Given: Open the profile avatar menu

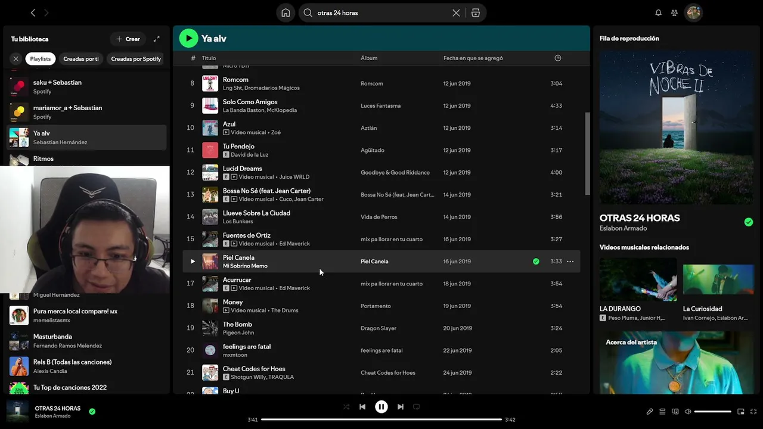Looking at the screenshot, I should [693, 13].
